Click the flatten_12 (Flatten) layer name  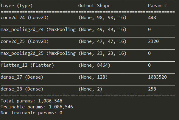27,65
